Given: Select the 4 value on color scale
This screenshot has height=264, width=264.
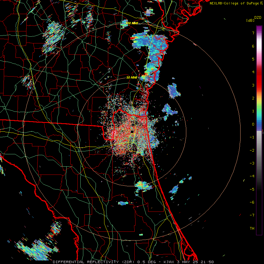Looking at the screenshot, I should point(253,72).
